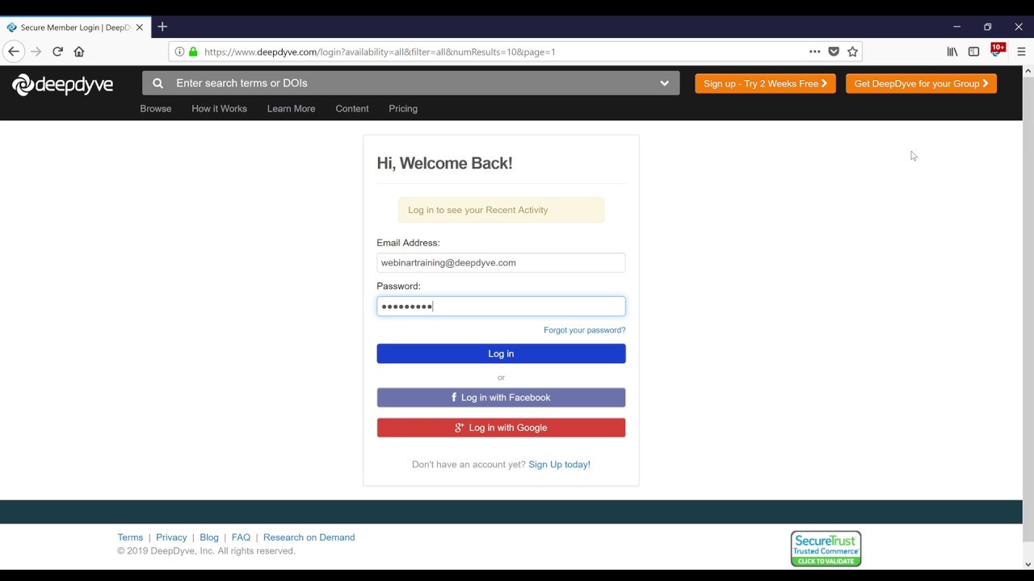Click the blue Log in button

501,353
